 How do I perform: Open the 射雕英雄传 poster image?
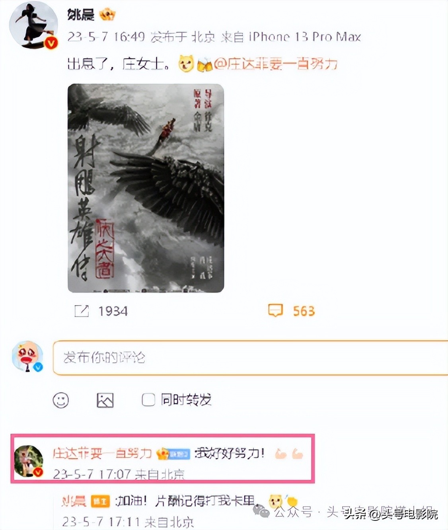coord(146,188)
